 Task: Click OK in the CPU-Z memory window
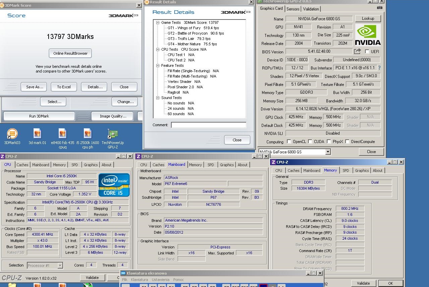pyautogui.click(x=390, y=283)
